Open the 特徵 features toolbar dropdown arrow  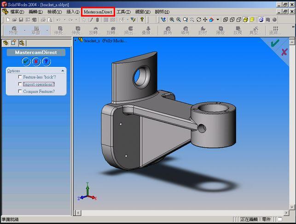click(24, 30)
